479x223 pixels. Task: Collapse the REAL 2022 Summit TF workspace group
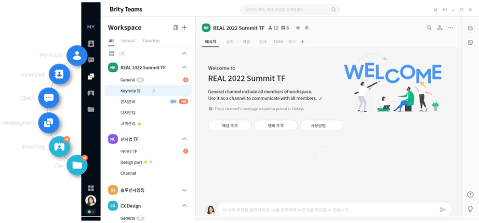(184, 67)
